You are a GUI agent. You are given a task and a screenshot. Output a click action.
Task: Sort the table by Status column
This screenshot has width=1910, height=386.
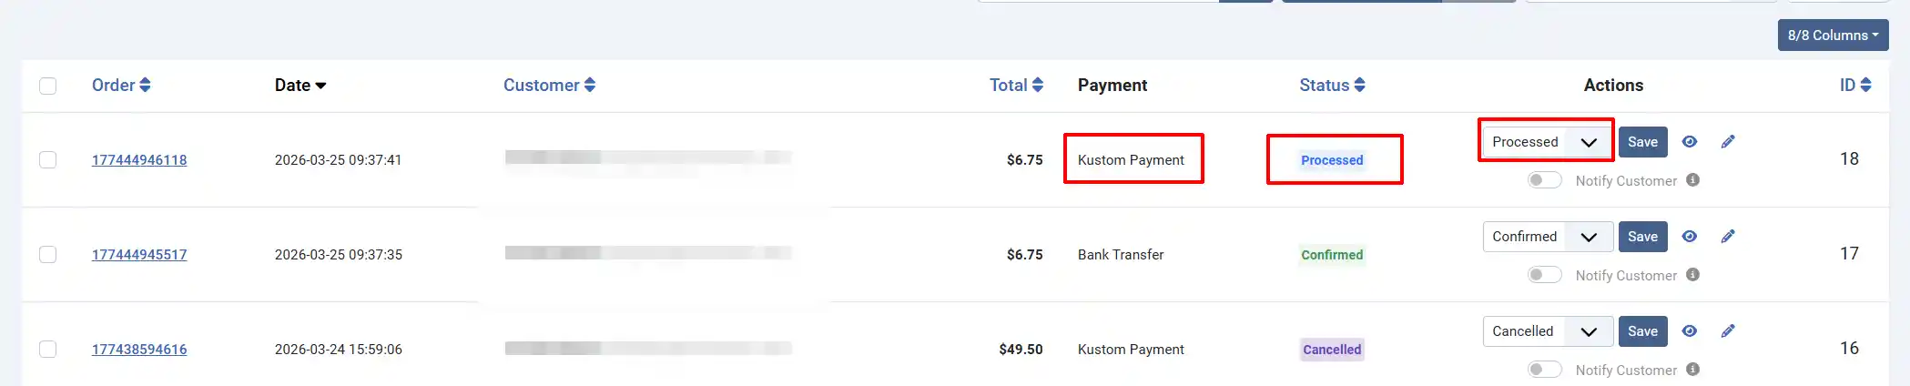1332,85
